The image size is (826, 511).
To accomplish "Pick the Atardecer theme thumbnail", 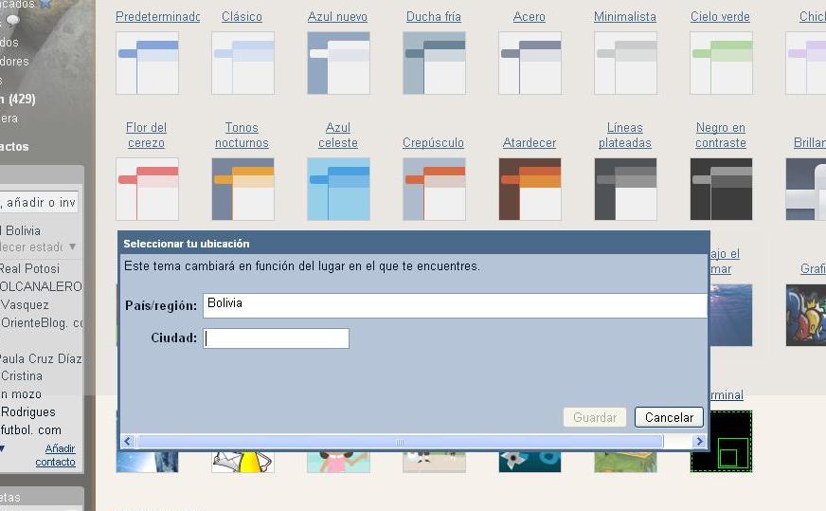I will [530, 189].
